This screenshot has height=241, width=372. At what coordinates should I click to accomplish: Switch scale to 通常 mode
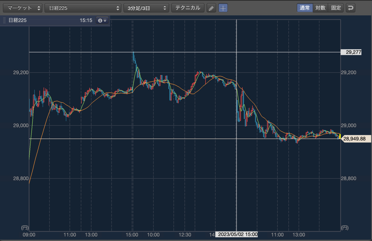[x=305, y=8]
